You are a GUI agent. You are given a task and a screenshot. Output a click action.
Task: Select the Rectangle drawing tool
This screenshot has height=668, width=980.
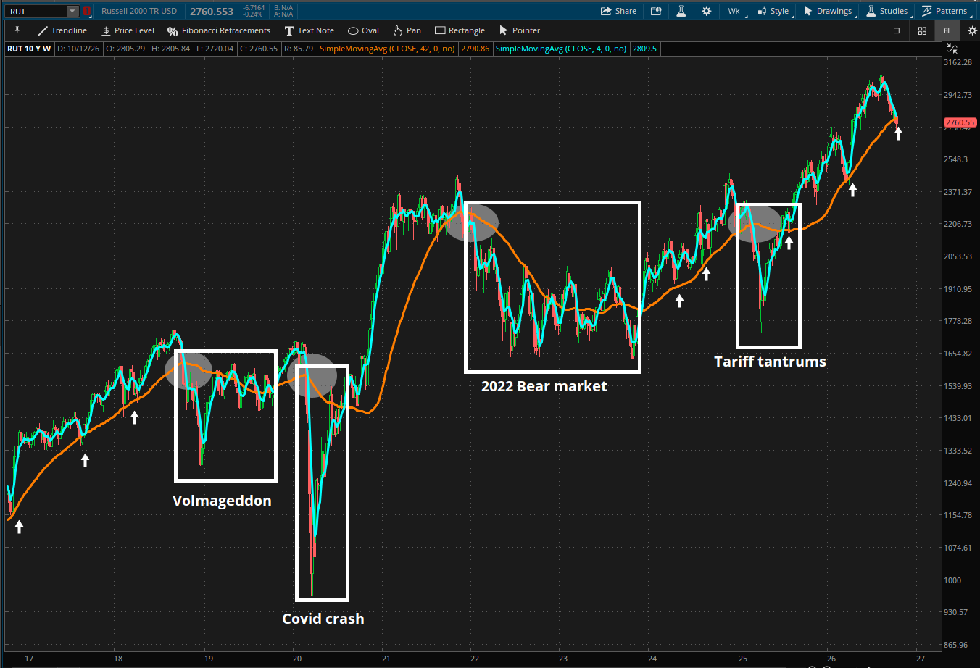pos(460,30)
